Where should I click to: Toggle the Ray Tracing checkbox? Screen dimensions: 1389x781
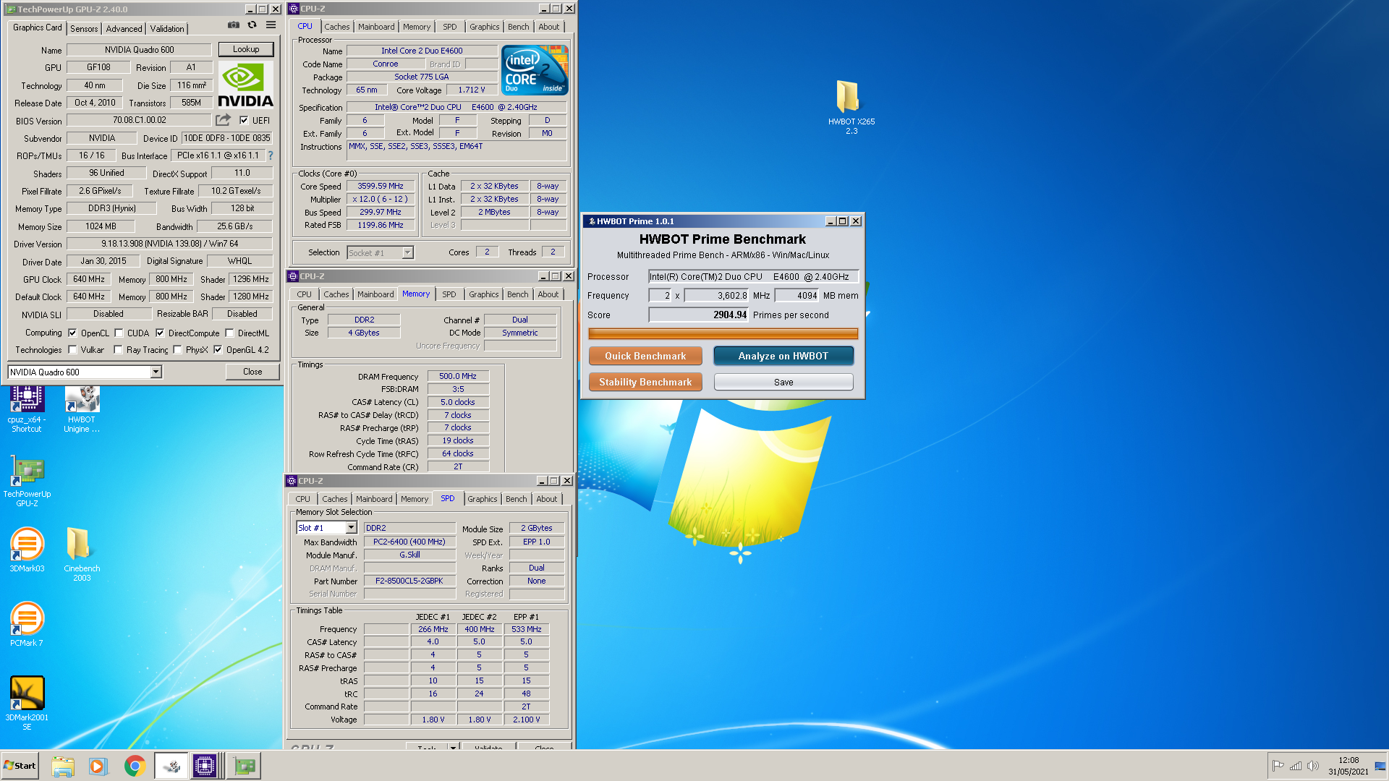[118, 350]
